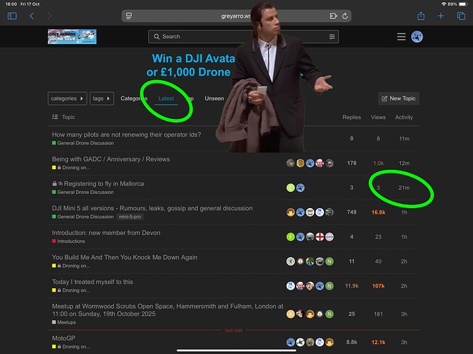This screenshot has width=473, height=354.
Task: Open General Drone Discussion under the operator ids topic
Action: pos(83,143)
